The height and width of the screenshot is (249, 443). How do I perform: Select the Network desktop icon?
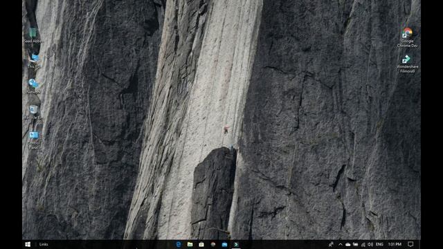point(34,86)
